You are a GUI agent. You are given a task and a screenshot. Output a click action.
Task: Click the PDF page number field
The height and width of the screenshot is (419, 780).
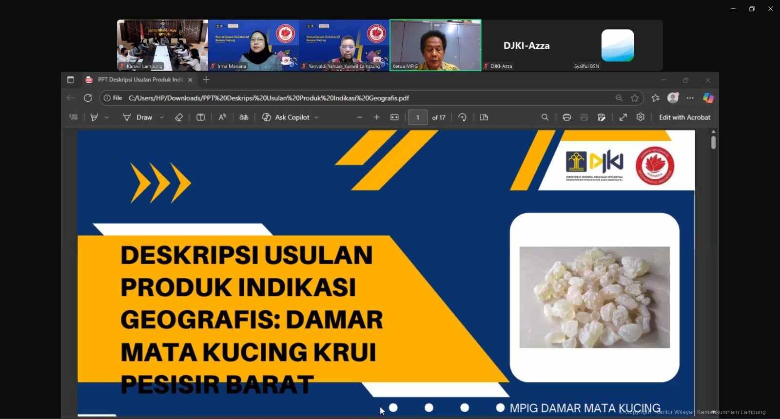pos(418,117)
